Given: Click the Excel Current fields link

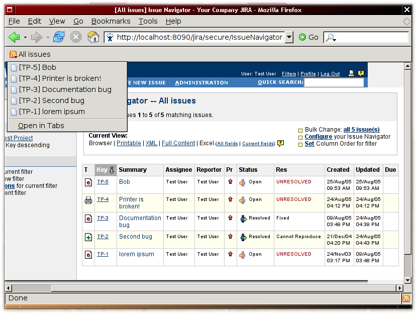Looking at the screenshot, I should [258, 144].
